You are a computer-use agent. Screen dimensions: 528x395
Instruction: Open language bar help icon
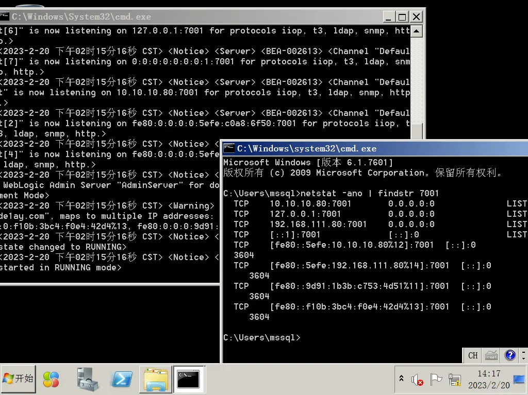coord(510,355)
